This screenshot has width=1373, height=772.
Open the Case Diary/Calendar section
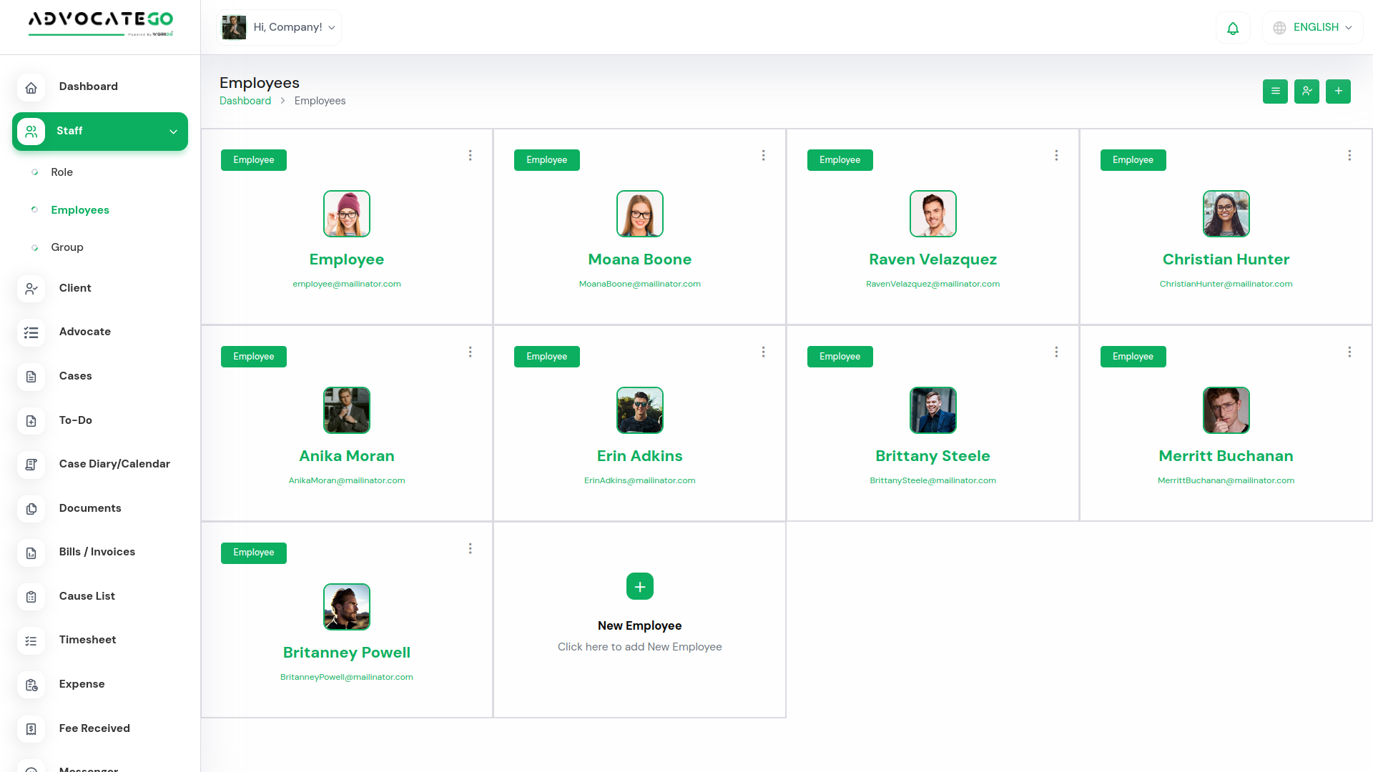click(x=114, y=464)
